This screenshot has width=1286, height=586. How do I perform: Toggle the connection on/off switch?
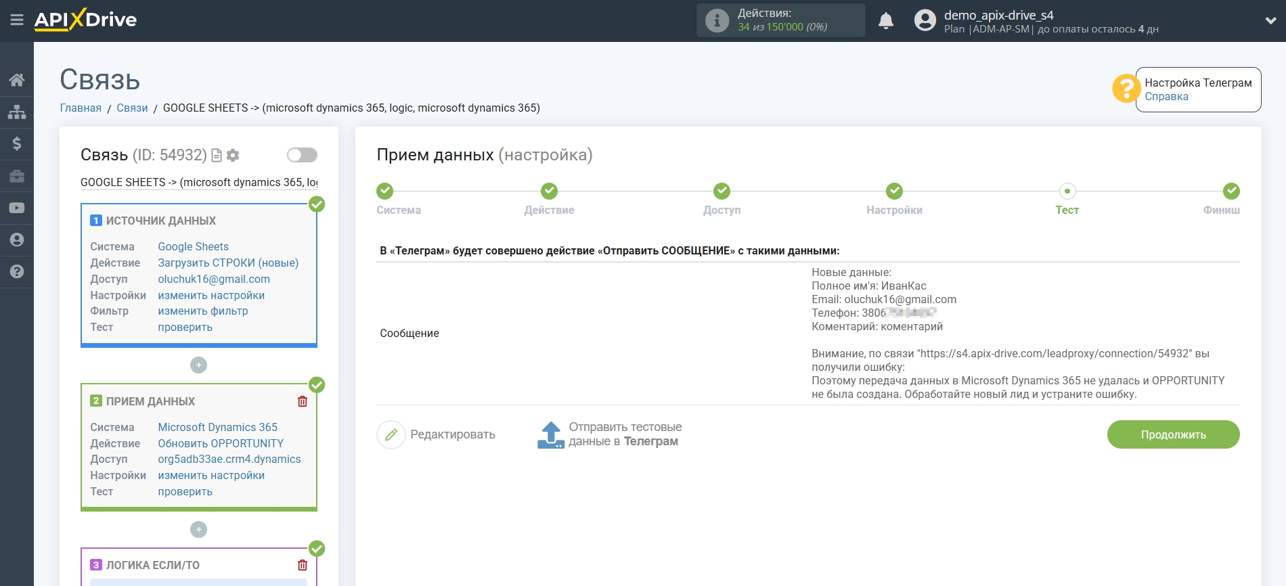302,155
